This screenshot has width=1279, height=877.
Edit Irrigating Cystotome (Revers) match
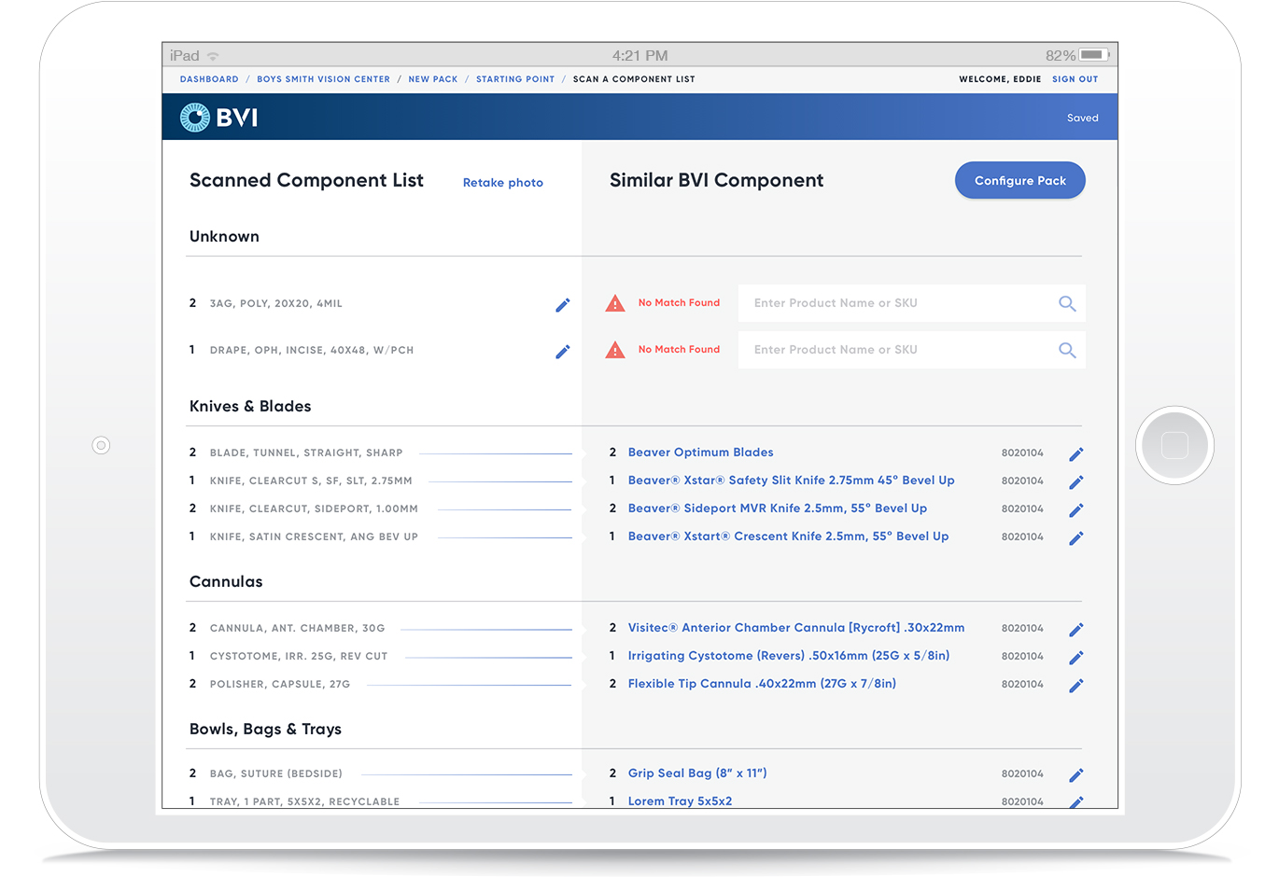point(1075,658)
